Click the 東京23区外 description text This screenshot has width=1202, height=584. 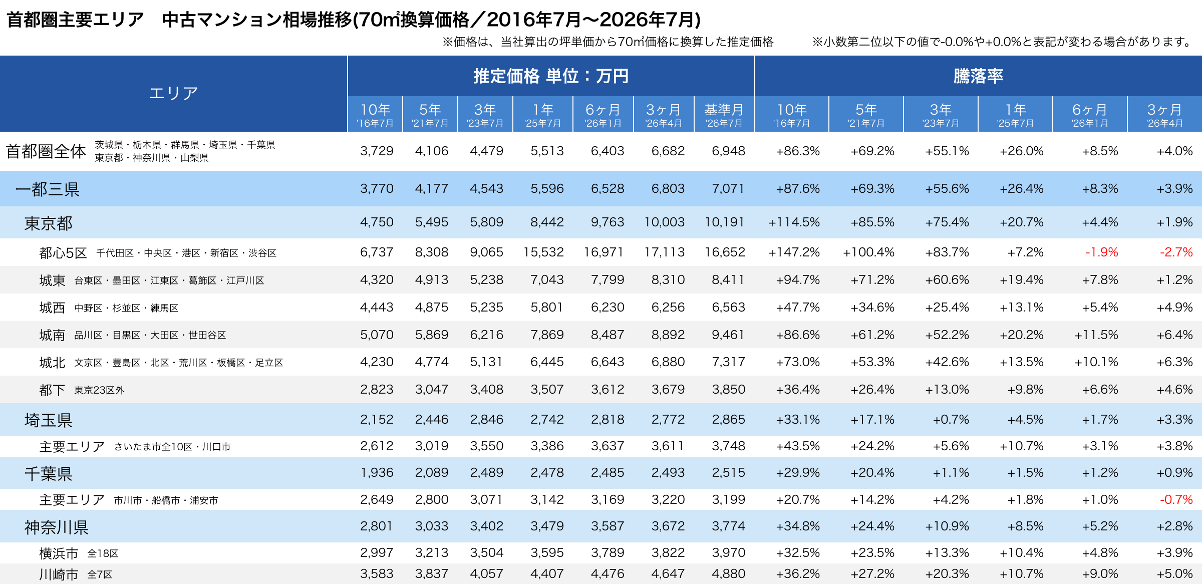pos(99,390)
